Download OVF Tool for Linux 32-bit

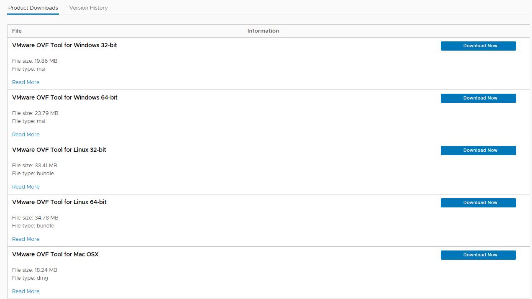[478, 151]
